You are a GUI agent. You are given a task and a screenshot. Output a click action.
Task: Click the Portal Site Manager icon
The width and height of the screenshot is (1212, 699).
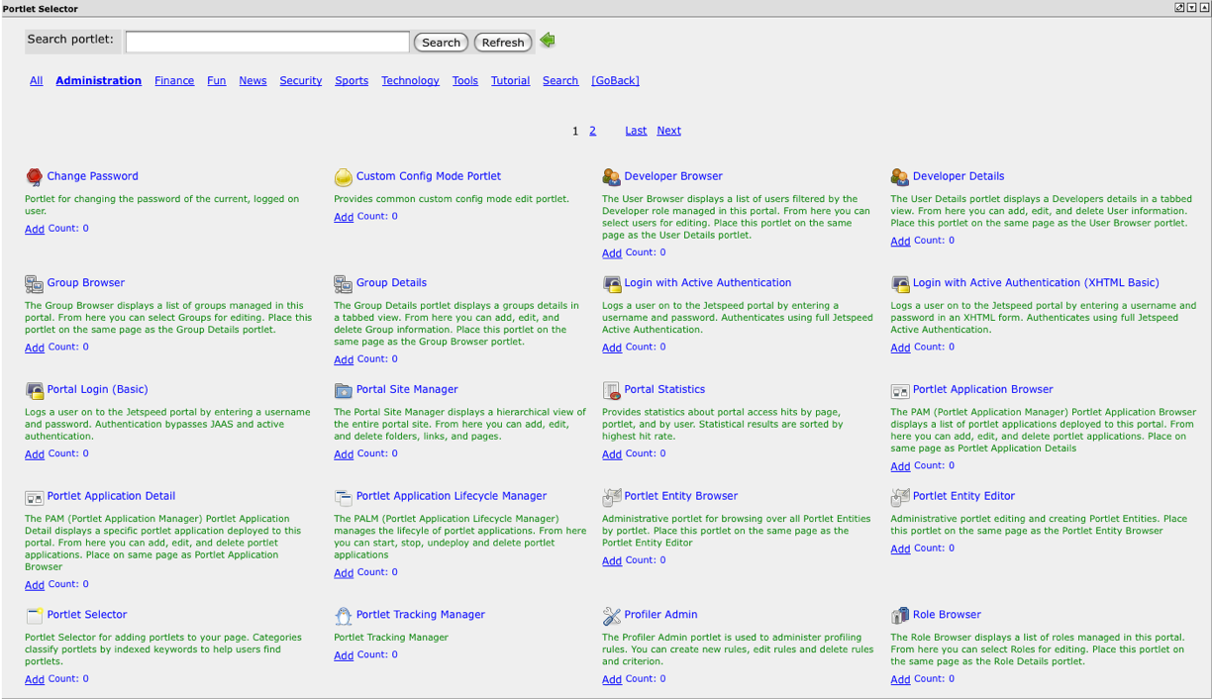[x=344, y=390]
